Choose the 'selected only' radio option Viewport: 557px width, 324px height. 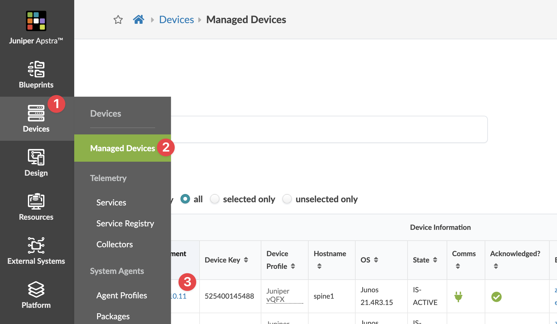pyautogui.click(x=215, y=199)
